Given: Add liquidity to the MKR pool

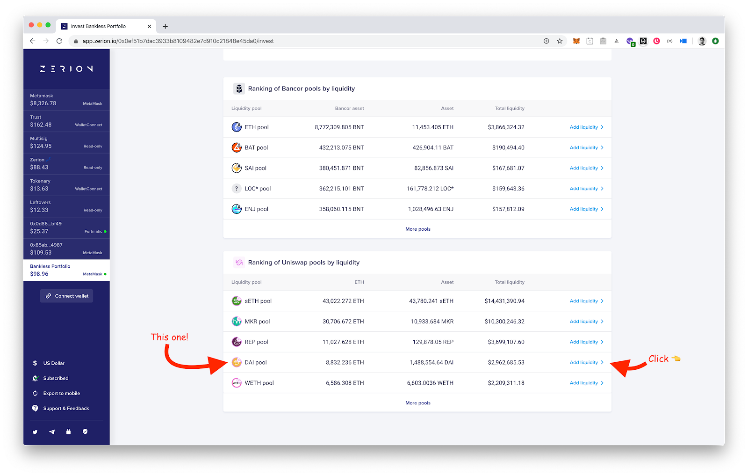Looking at the screenshot, I should 587,322.
